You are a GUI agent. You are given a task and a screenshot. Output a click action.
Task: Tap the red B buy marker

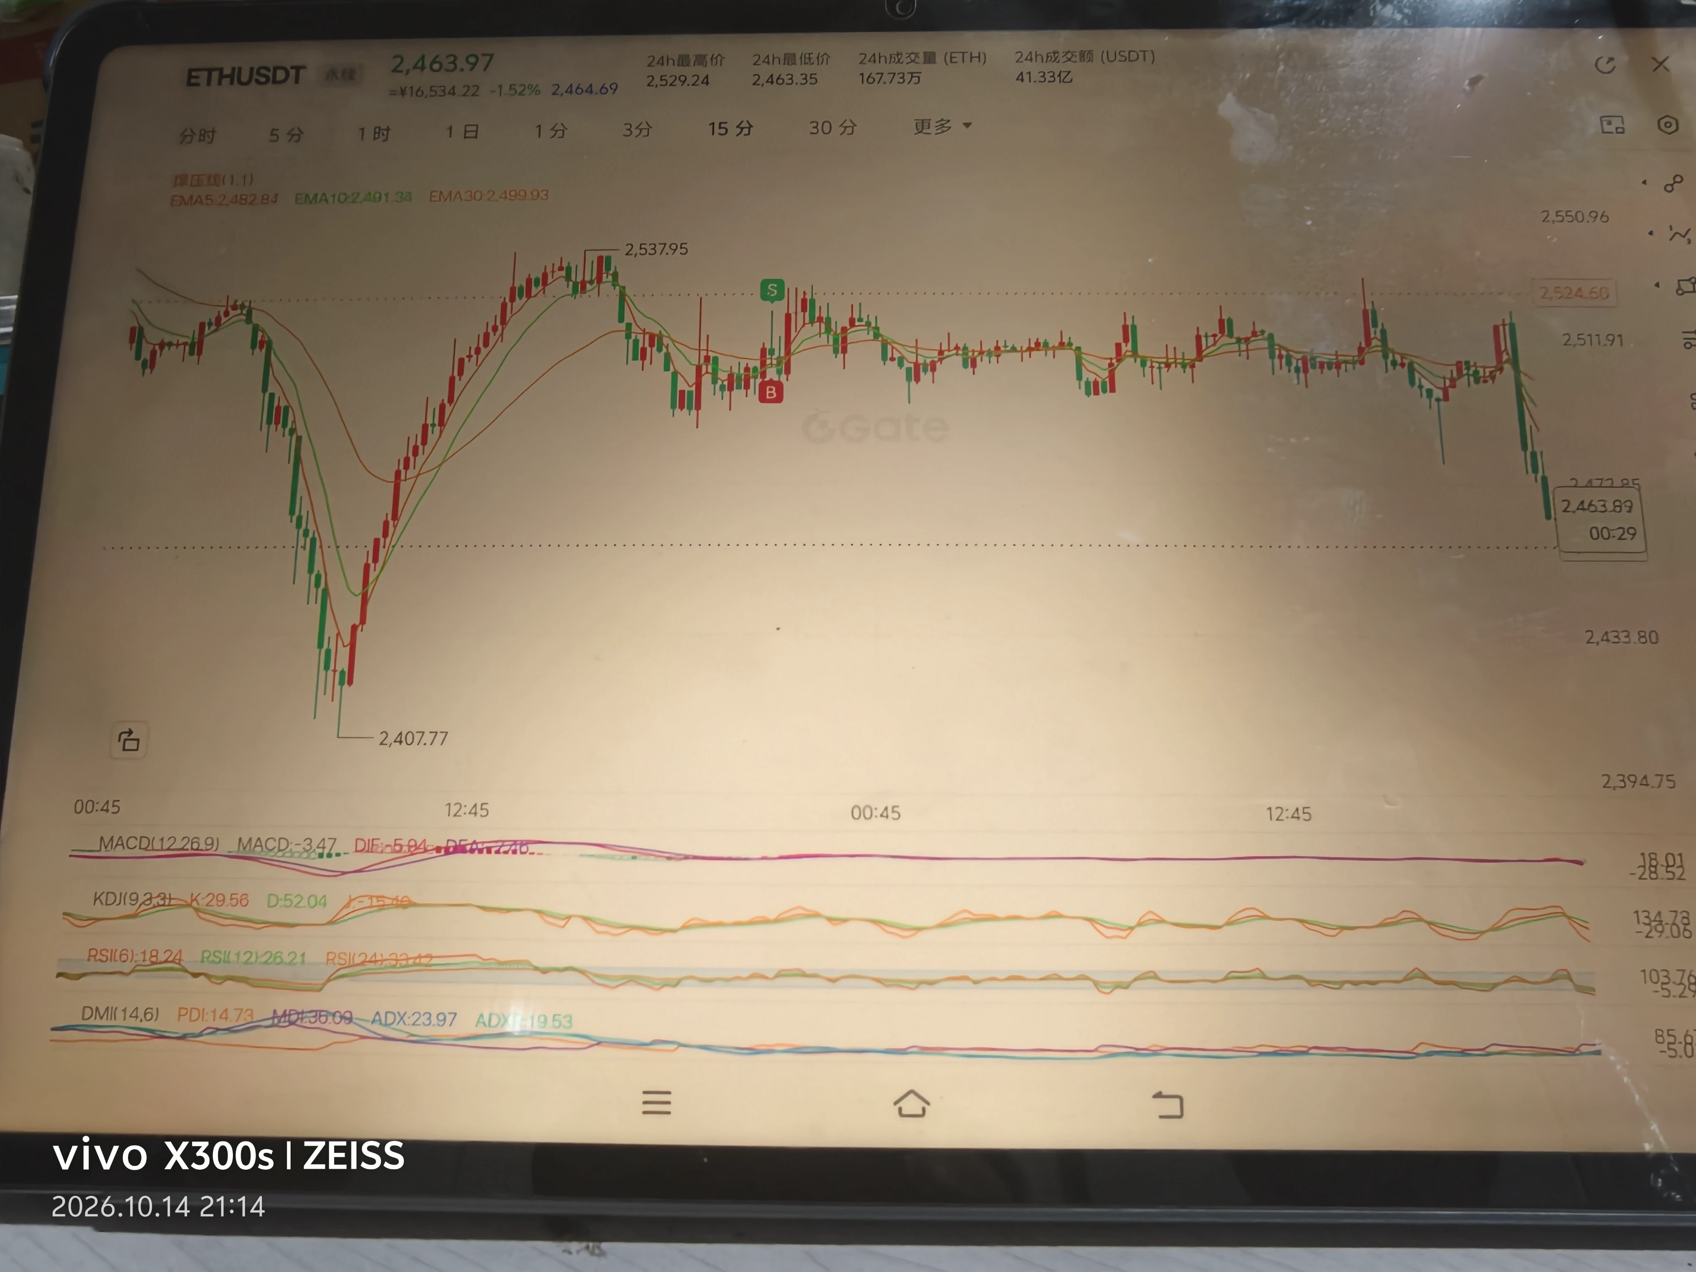[771, 392]
